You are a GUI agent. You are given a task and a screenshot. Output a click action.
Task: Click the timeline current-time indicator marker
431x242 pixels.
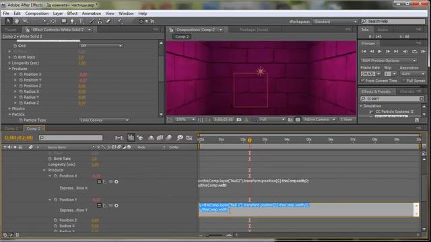tap(250, 140)
